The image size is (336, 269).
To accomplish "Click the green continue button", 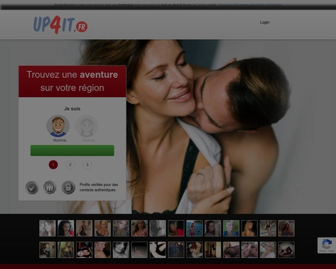I will coord(72,150).
